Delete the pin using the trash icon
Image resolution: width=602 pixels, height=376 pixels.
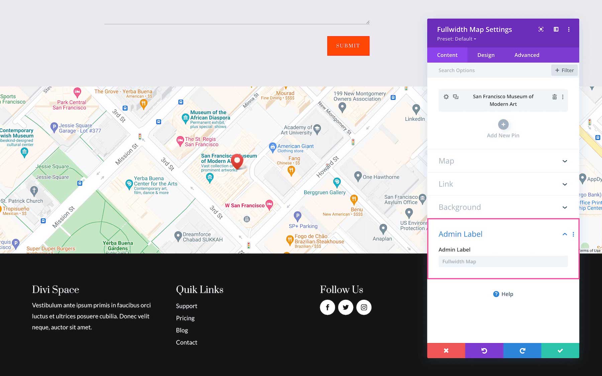[554, 97]
